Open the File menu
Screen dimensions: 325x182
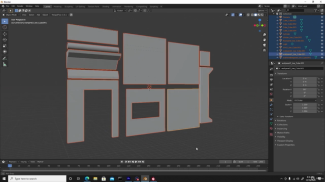pyautogui.click(x=8, y=6)
